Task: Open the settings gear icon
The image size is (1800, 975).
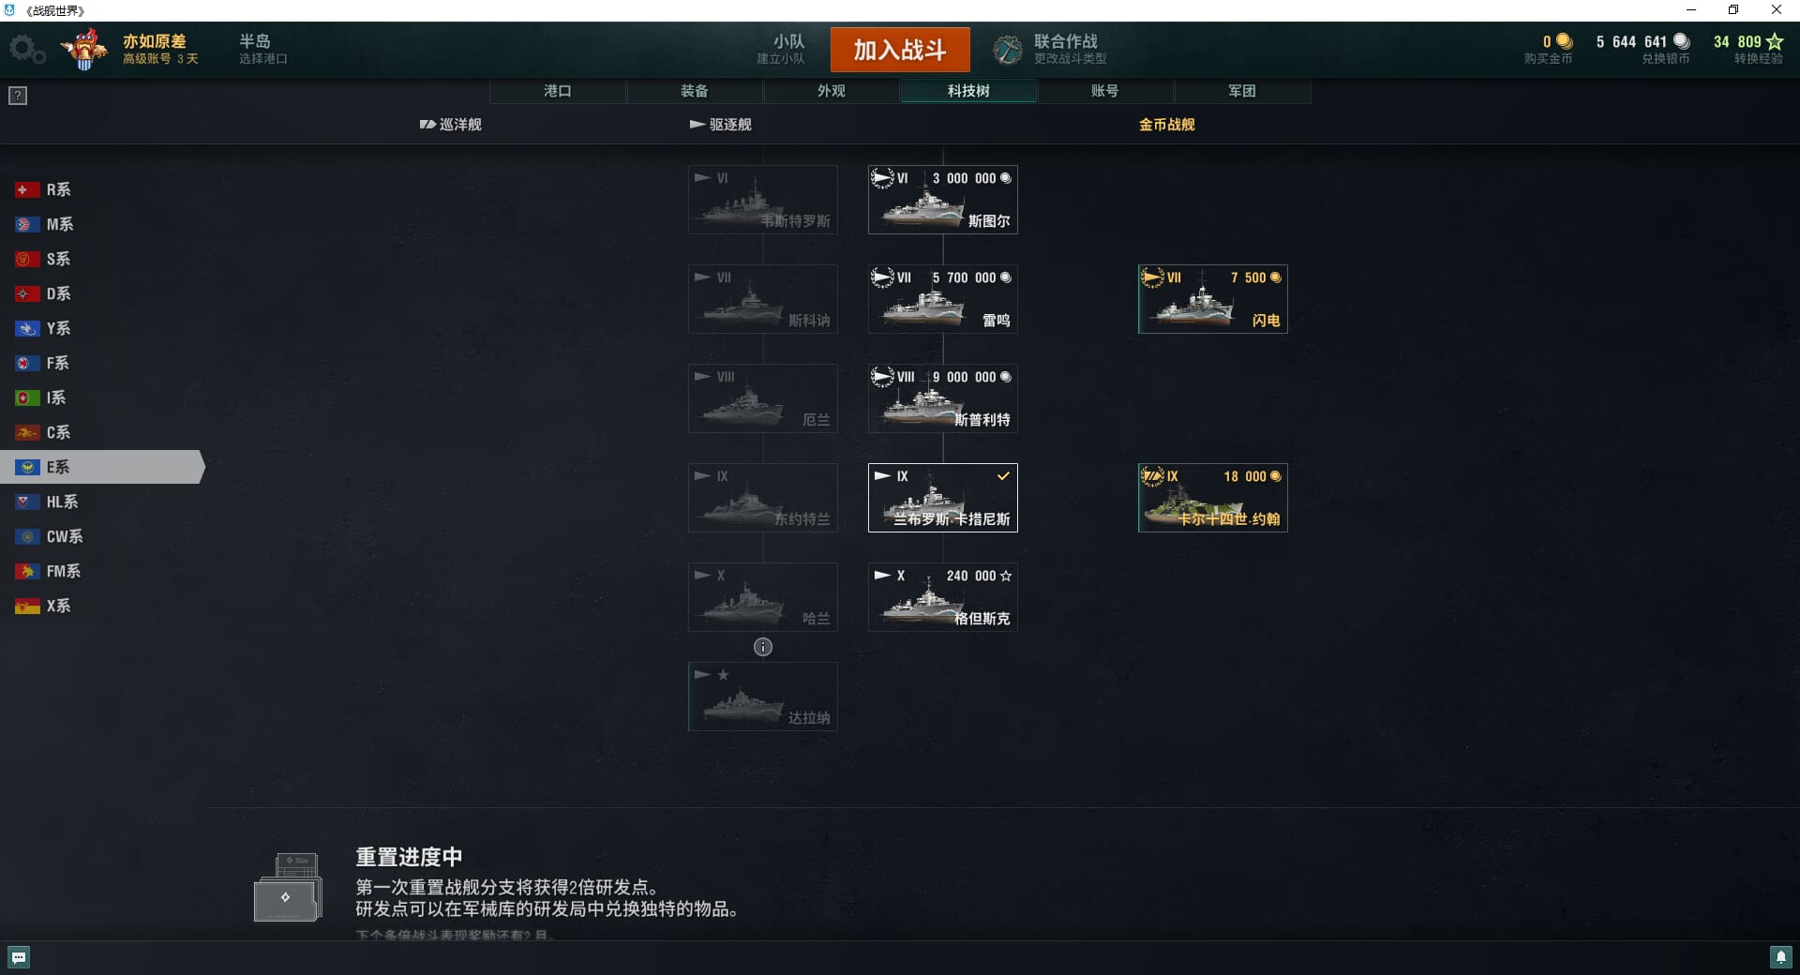Action: click(26, 49)
